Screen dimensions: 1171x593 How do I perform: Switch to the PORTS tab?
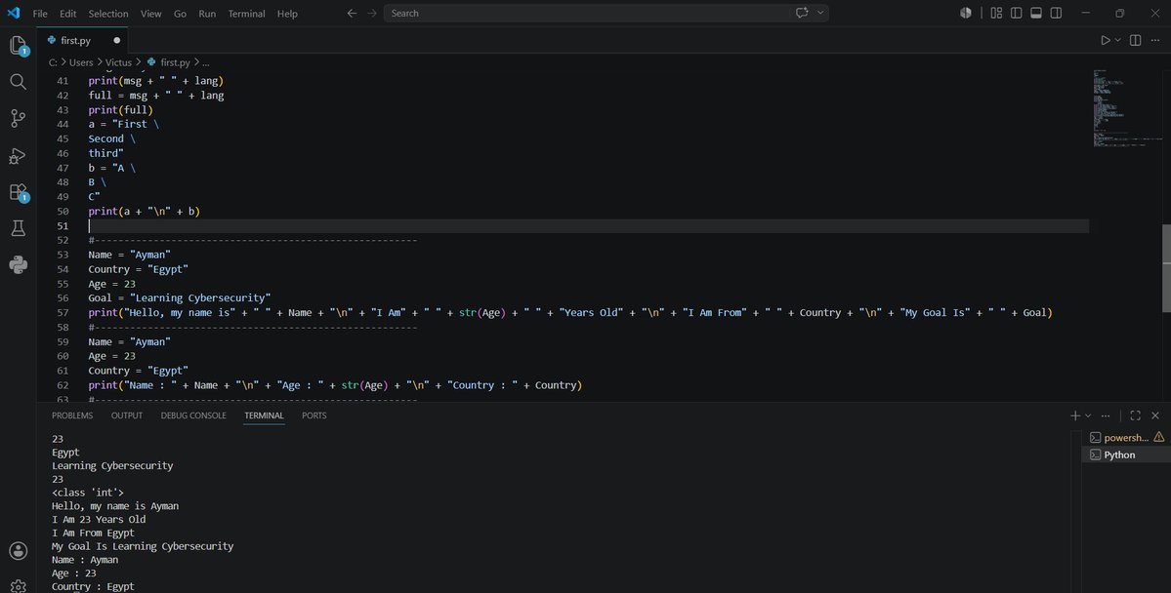coord(314,415)
